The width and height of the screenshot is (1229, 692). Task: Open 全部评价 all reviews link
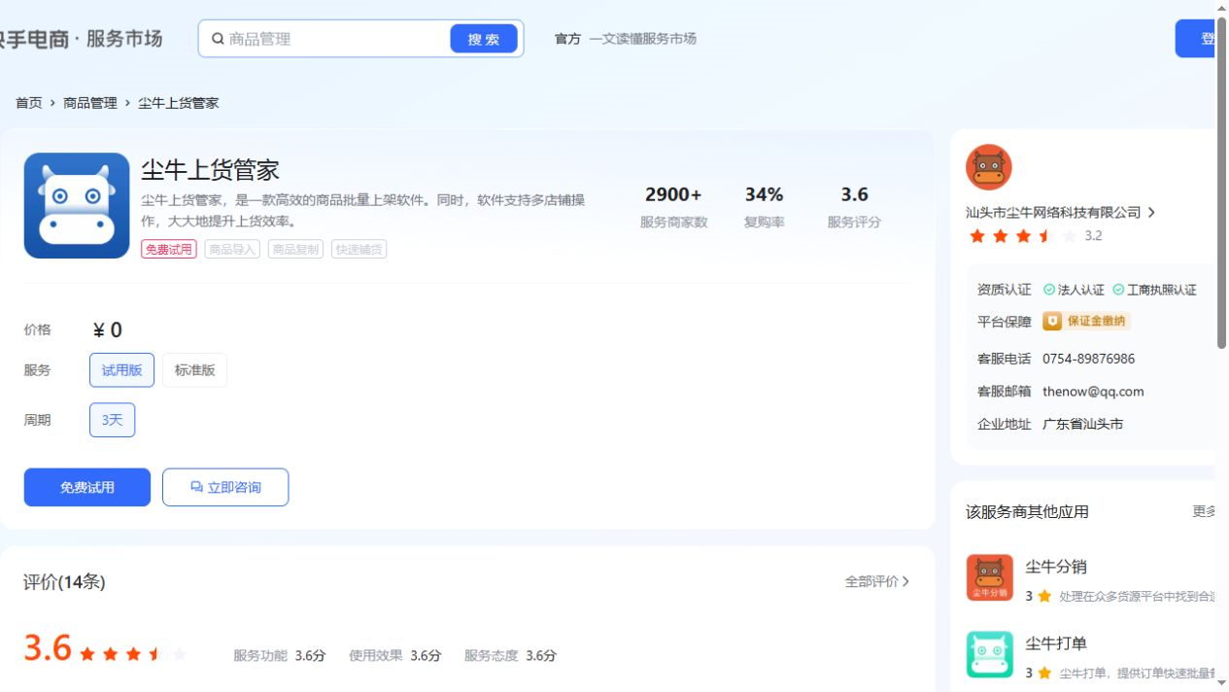tap(876, 581)
